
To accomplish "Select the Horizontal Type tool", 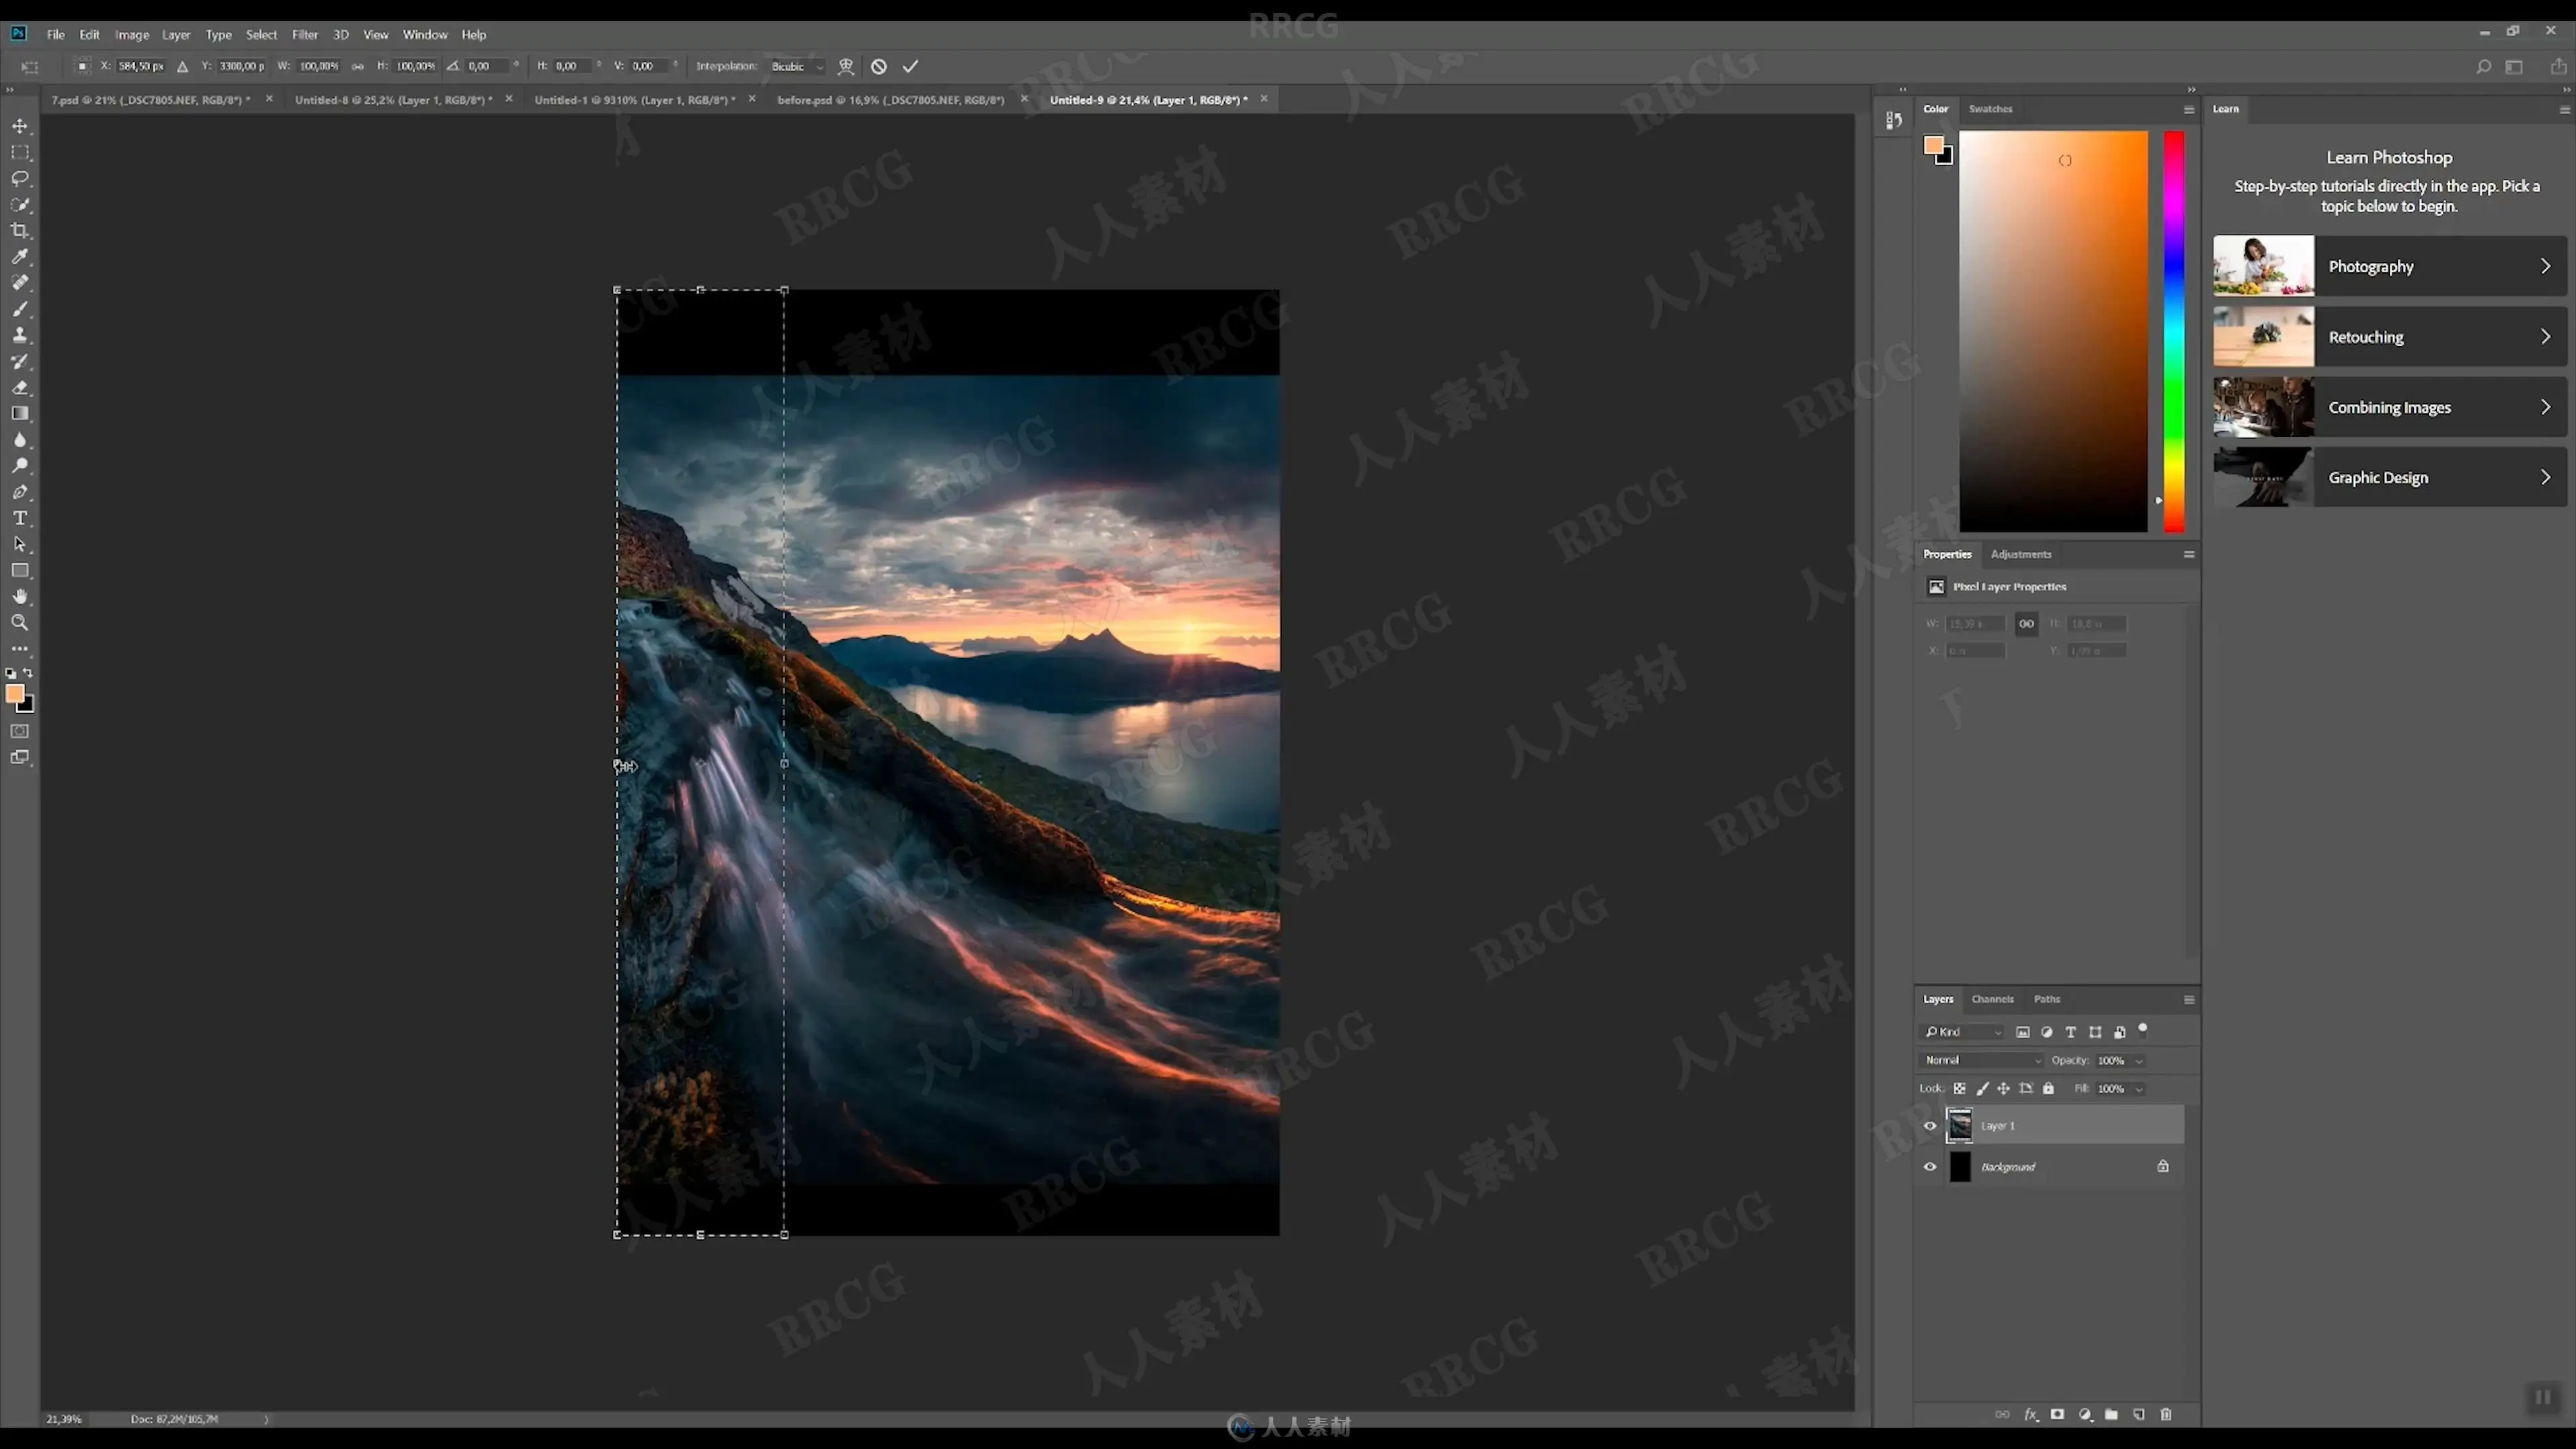I will (x=20, y=518).
